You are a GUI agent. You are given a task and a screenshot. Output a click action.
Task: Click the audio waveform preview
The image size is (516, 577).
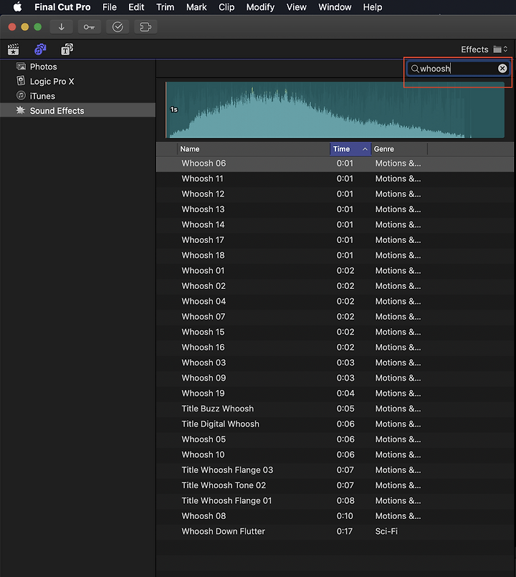click(335, 110)
